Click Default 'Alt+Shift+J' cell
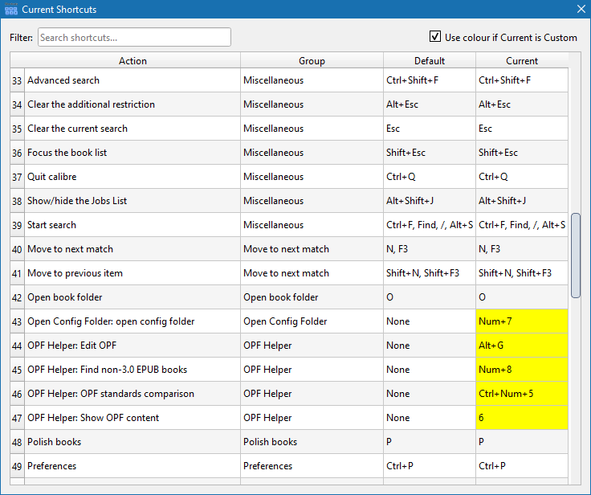 pyautogui.click(x=430, y=201)
